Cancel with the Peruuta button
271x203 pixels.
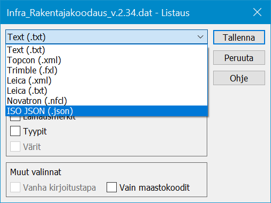pyautogui.click(x=239, y=58)
